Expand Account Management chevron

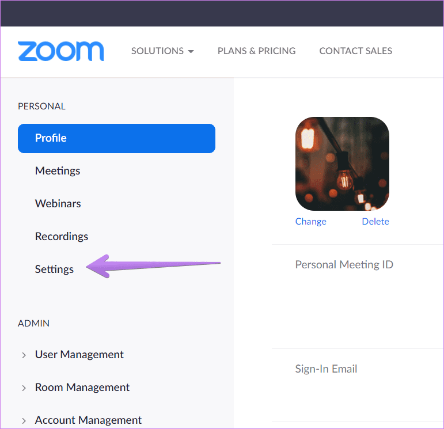click(x=24, y=421)
